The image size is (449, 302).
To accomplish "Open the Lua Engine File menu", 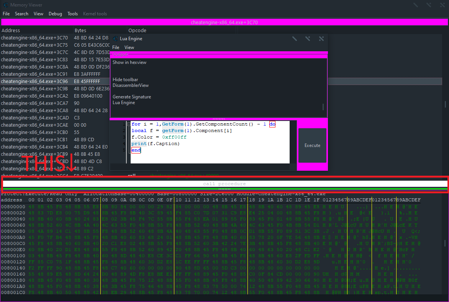I will (x=116, y=47).
